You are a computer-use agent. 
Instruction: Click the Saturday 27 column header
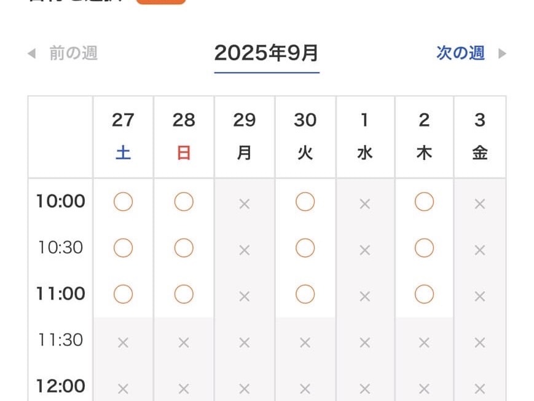click(123, 137)
